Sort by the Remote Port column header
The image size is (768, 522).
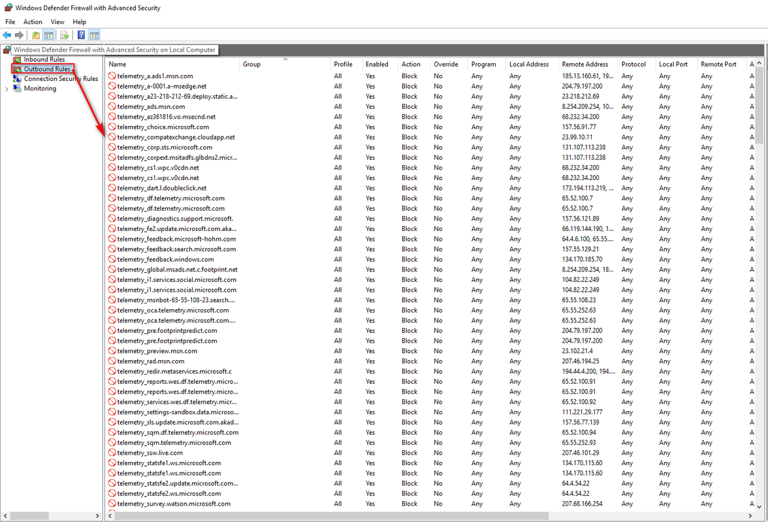722,64
